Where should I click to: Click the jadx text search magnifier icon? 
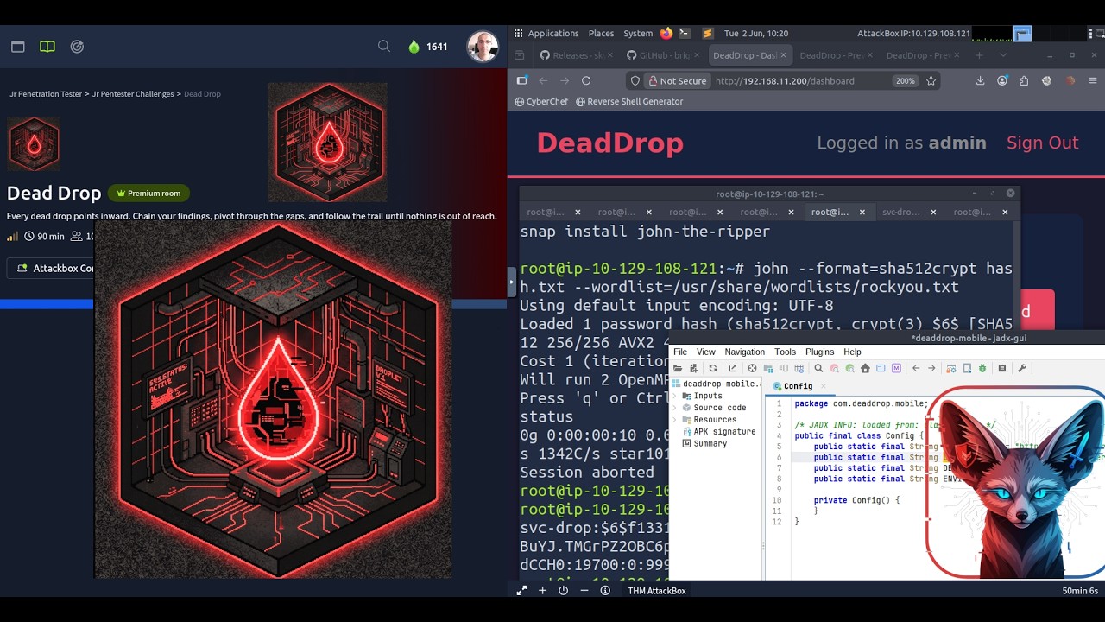pyautogui.click(x=818, y=368)
